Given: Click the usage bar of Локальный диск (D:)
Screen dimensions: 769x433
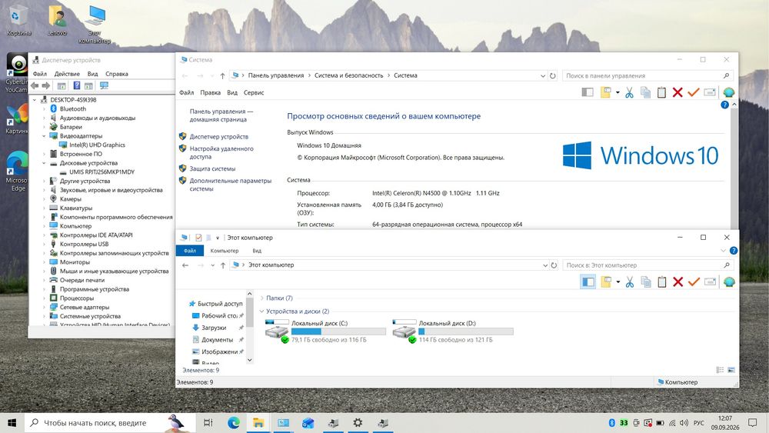Looking at the screenshot, I should [465, 332].
